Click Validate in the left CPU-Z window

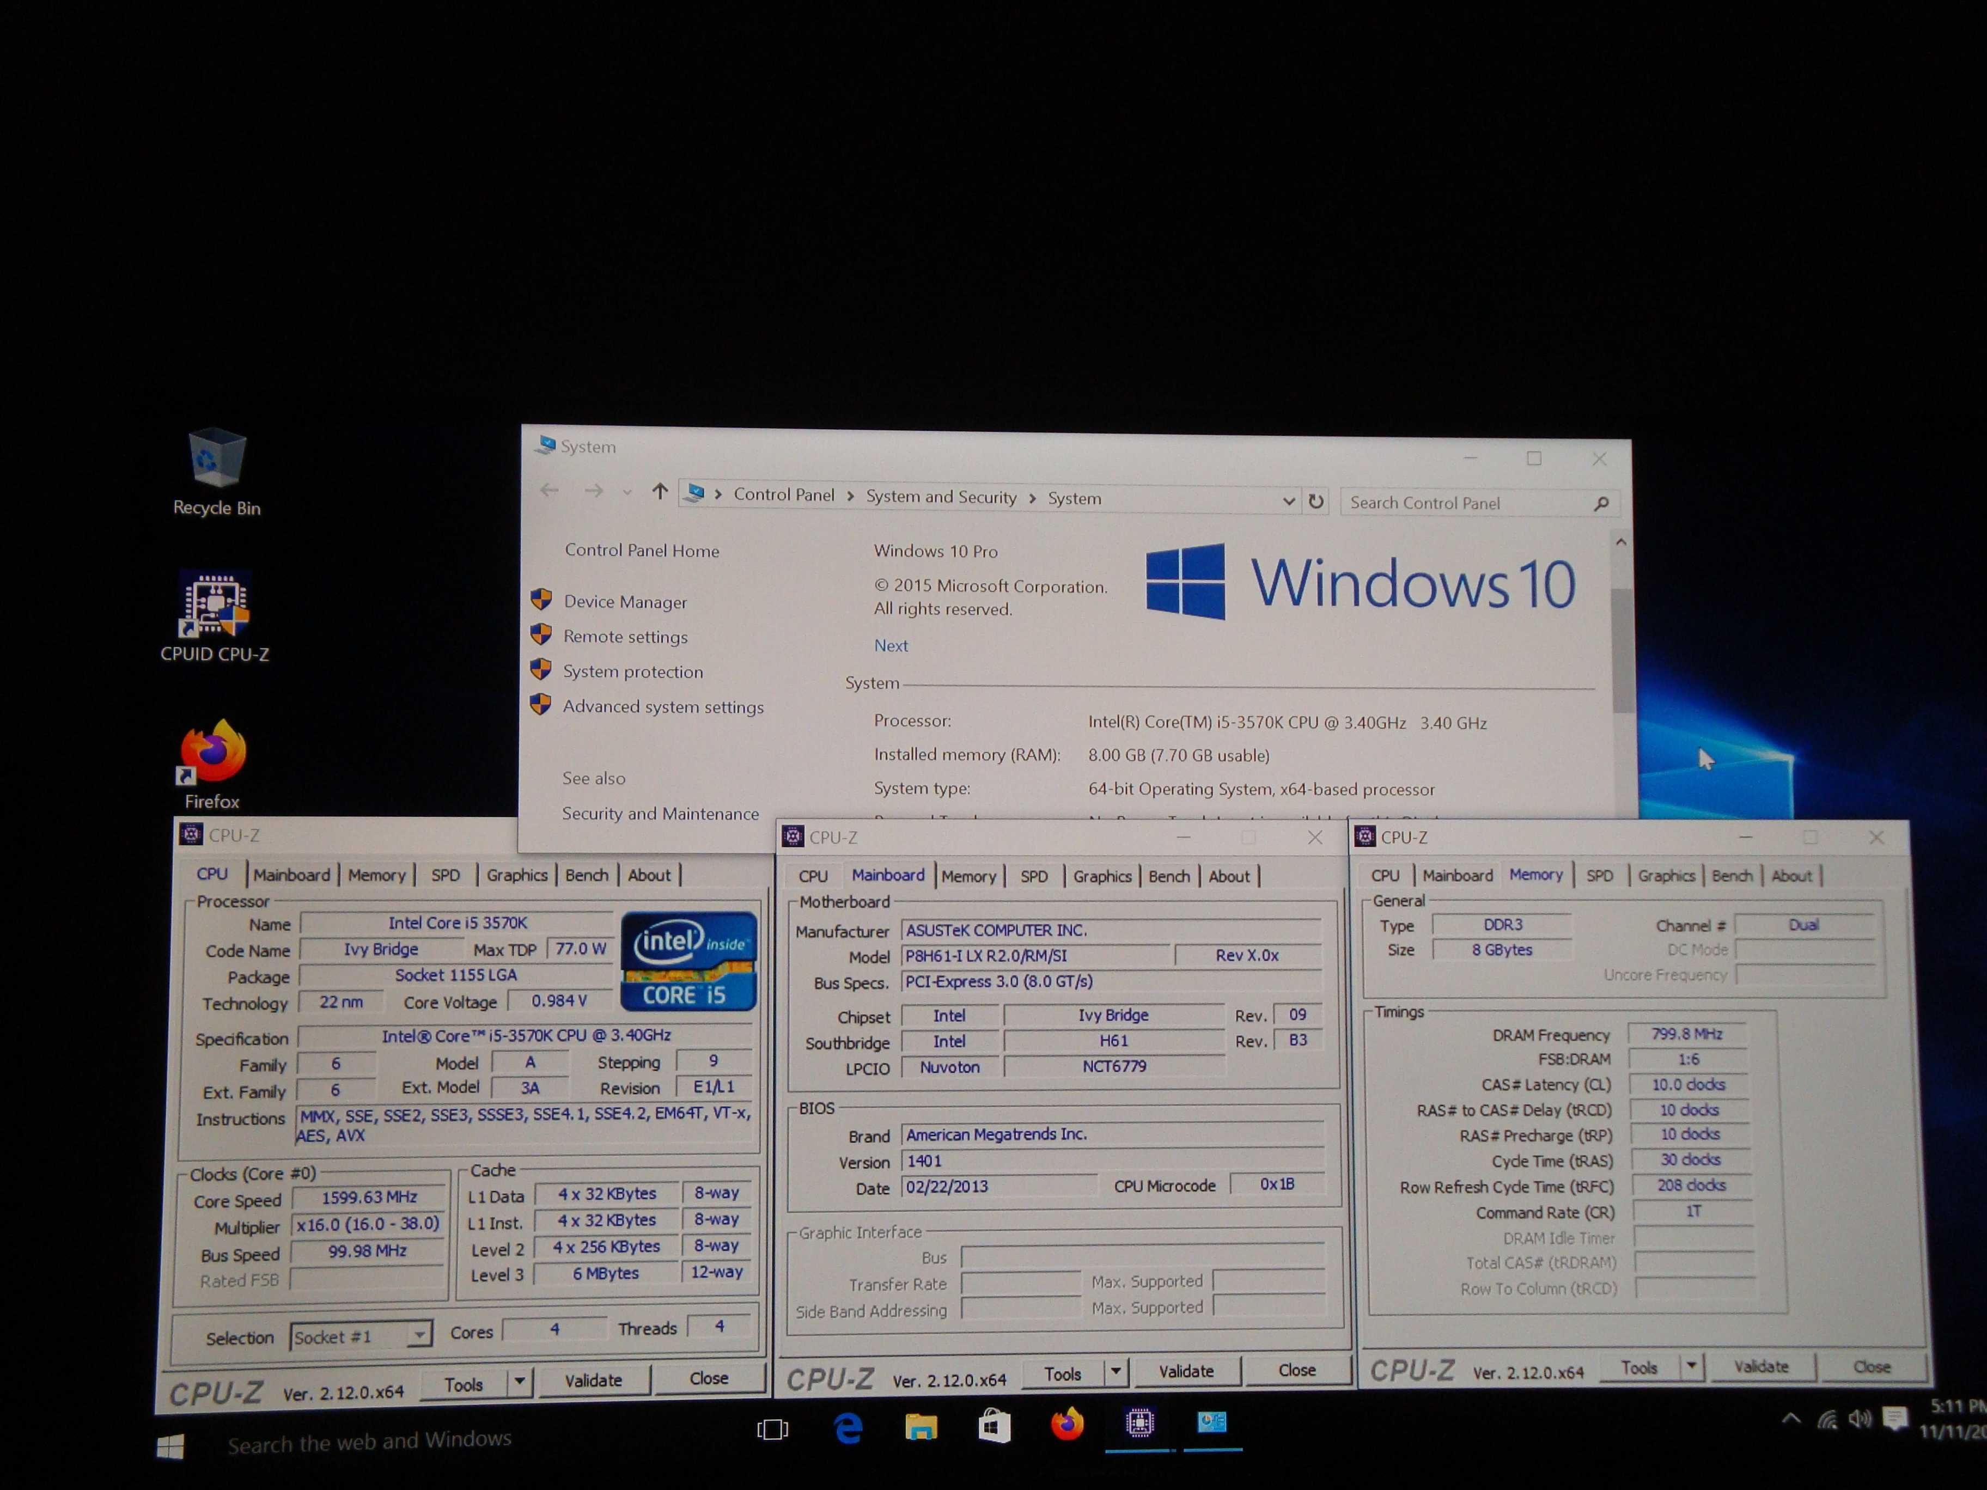point(593,1381)
